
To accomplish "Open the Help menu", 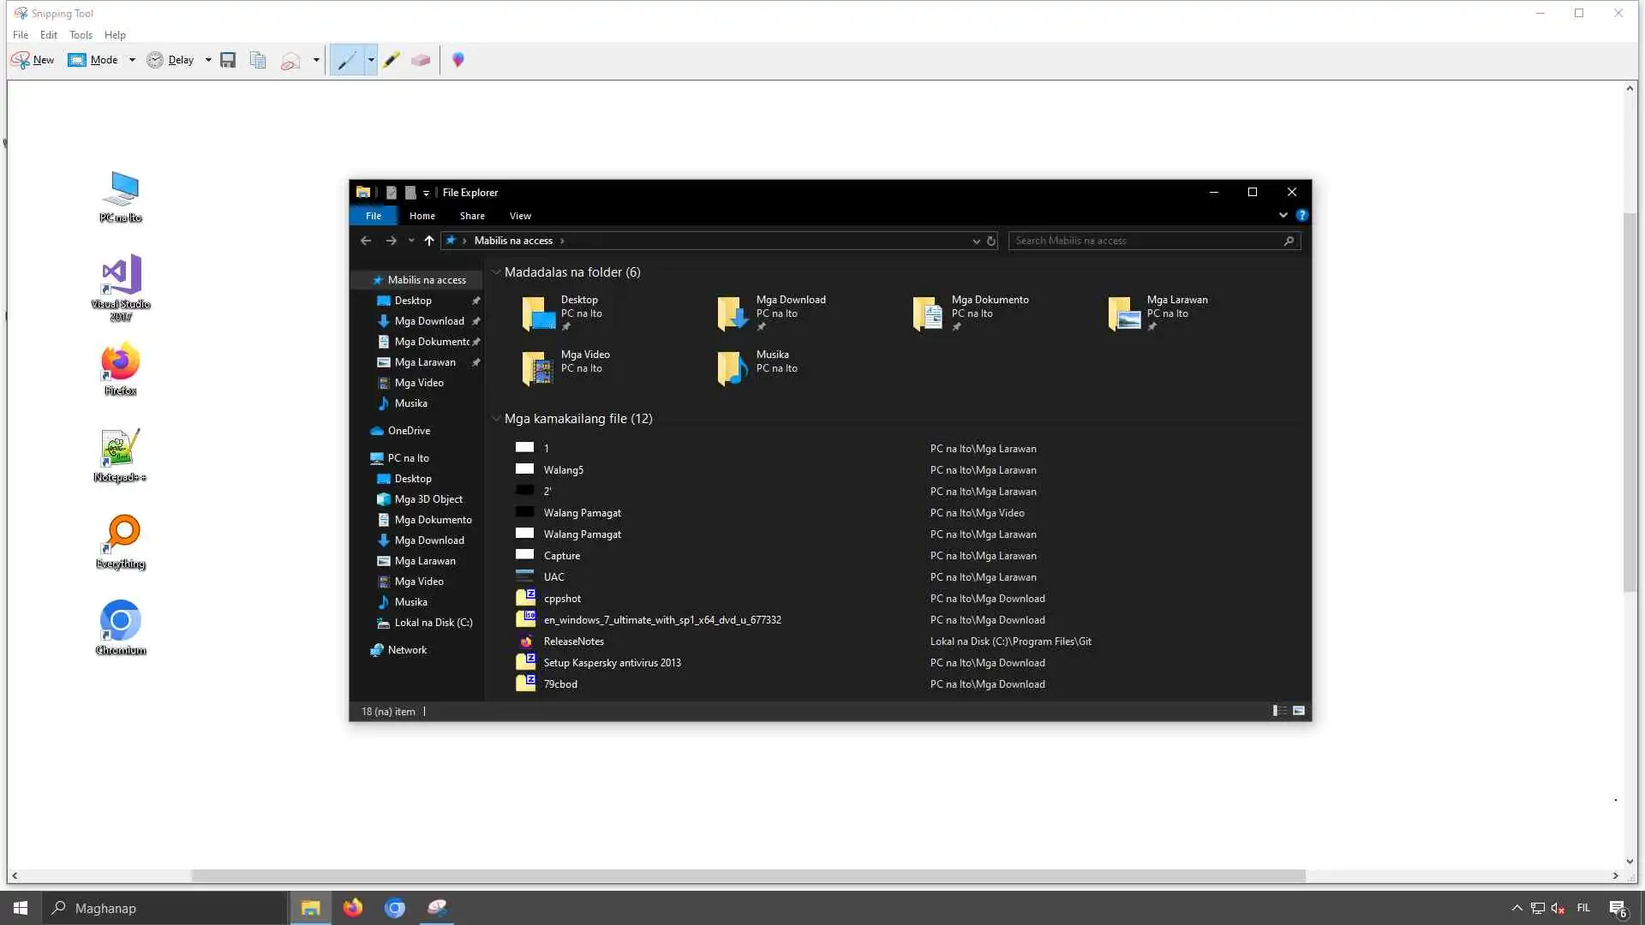I will click(115, 35).
